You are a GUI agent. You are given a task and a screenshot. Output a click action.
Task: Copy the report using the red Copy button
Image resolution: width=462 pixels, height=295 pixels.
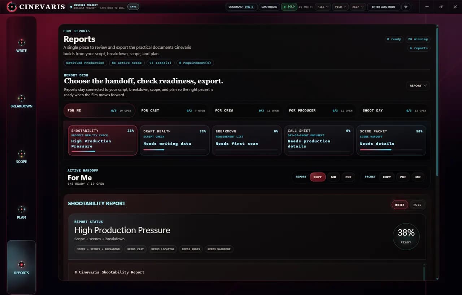(x=318, y=177)
